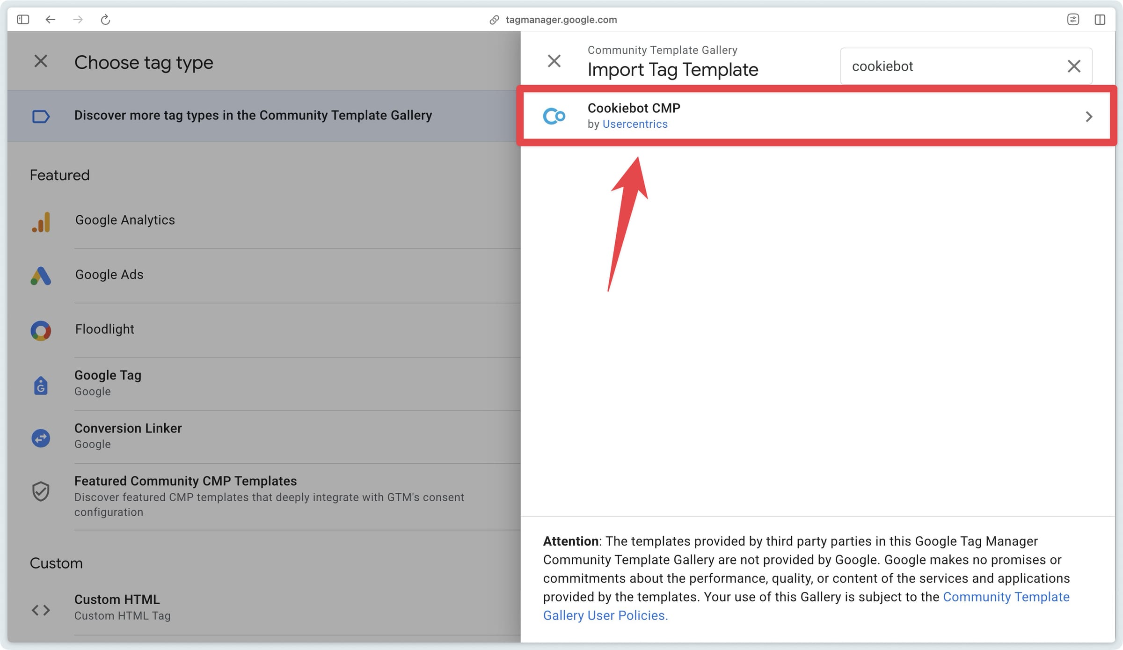This screenshot has width=1123, height=650.
Task: Select the Google Tag entry
Action: [x=264, y=384]
